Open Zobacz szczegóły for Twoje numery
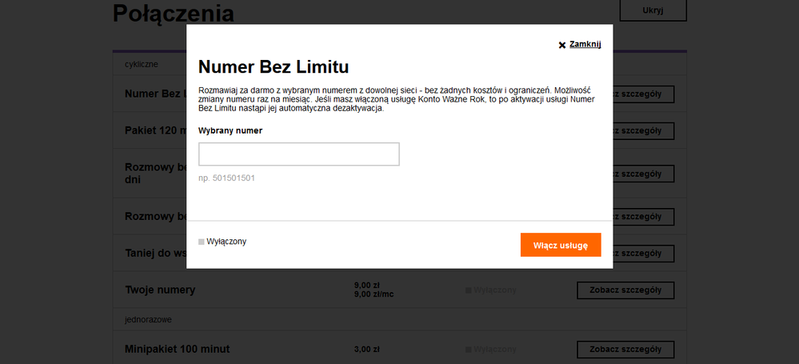This screenshot has width=799, height=364. click(x=625, y=290)
